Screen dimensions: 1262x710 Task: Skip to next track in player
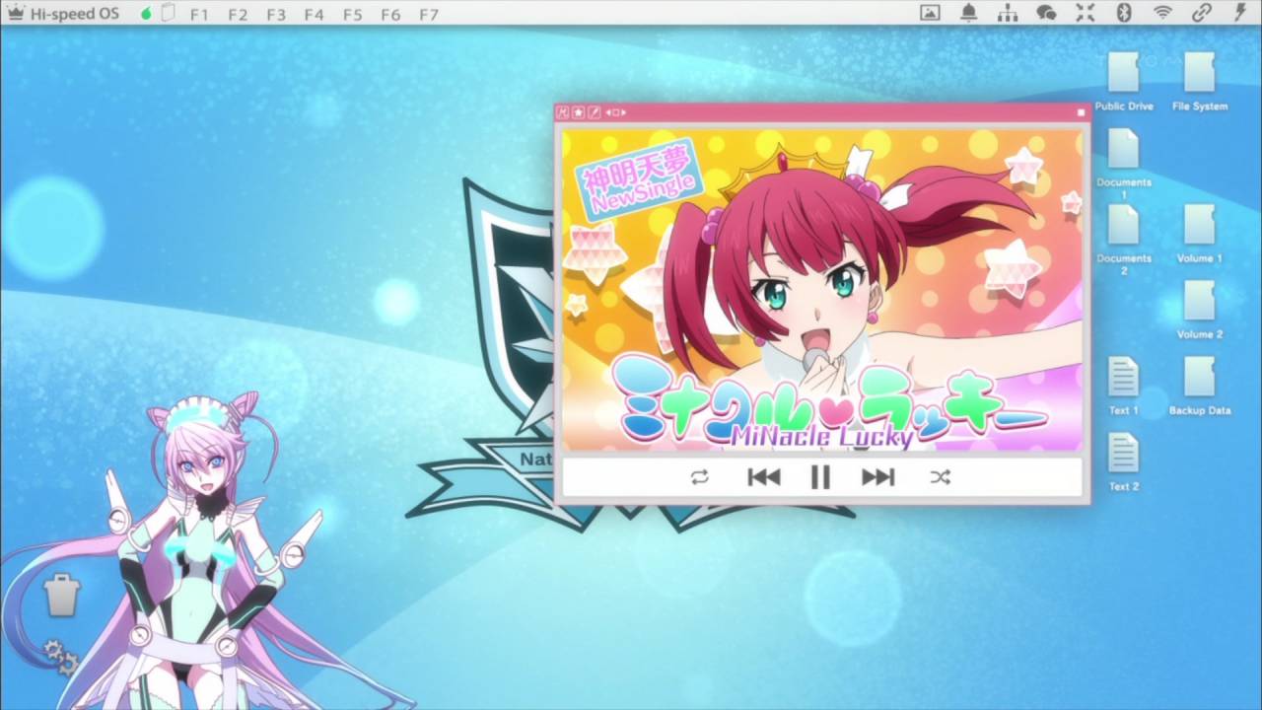coord(877,477)
